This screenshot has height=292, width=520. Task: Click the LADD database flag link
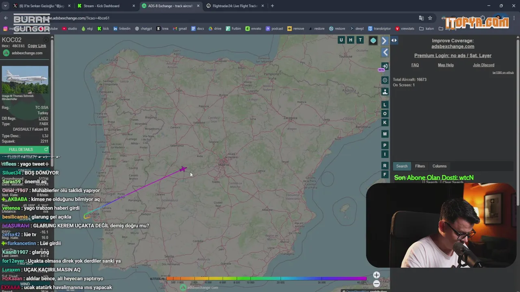(43, 118)
